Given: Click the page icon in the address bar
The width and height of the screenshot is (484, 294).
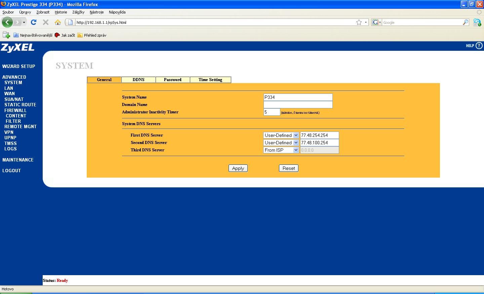Looking at the screenshot, I should 70,22.
